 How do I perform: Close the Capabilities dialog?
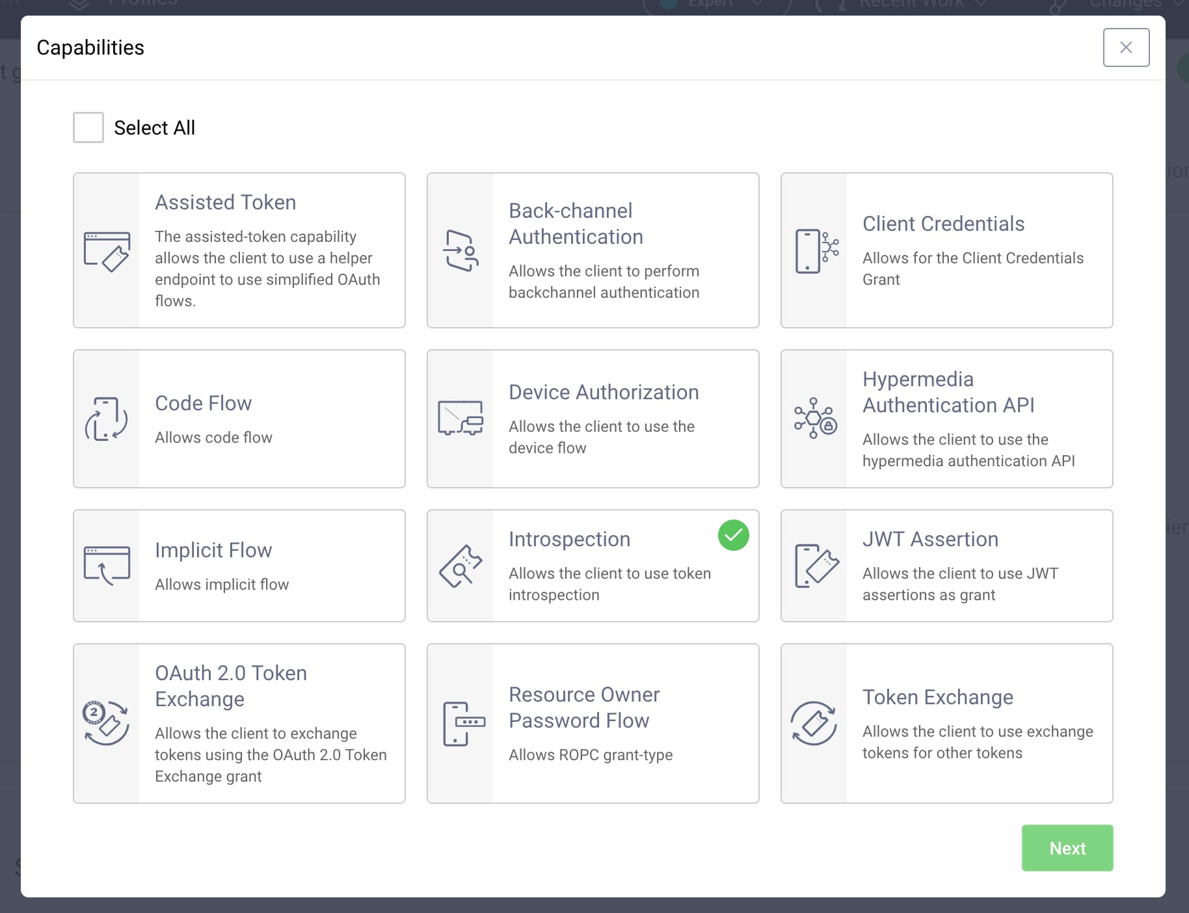coord(1126,47)
